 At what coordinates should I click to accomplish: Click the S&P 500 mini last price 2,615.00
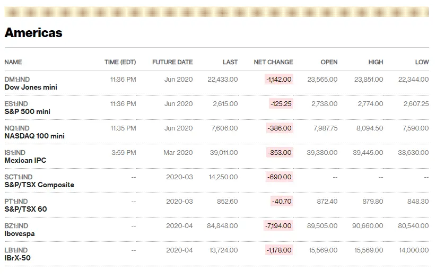[225, 104]
